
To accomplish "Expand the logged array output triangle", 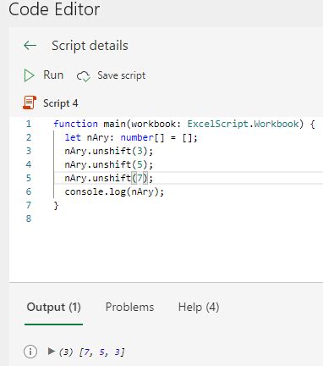I will point(52,351).
